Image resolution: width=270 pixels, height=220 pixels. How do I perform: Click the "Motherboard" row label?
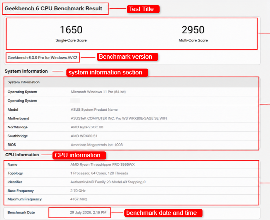(x=18, y=118)
